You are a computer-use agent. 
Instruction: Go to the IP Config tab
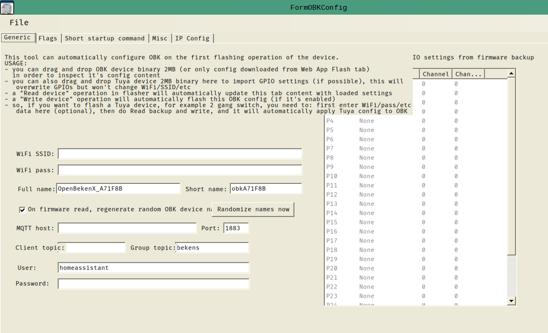click(x=192, y=39)
